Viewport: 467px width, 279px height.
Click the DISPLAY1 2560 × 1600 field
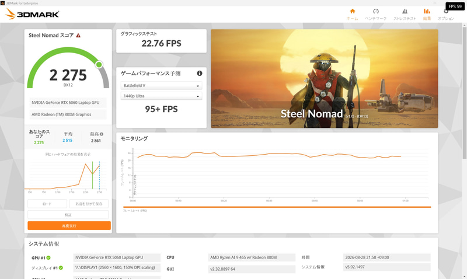(x=117, y=268)
